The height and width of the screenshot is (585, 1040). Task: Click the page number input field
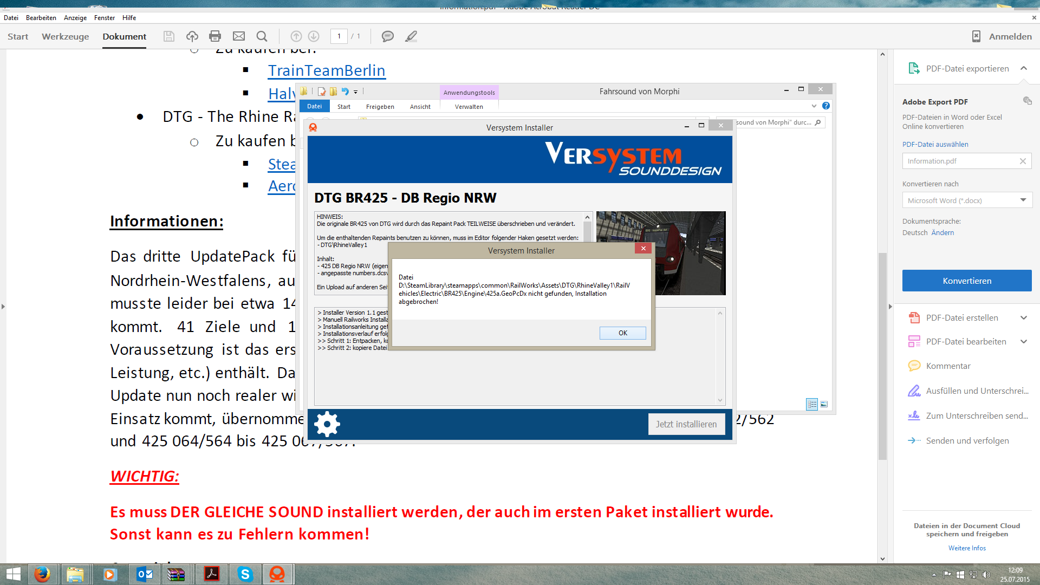(x=339, y=36)
